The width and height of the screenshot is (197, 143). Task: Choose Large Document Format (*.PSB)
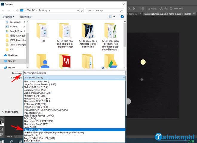point(74,84)
